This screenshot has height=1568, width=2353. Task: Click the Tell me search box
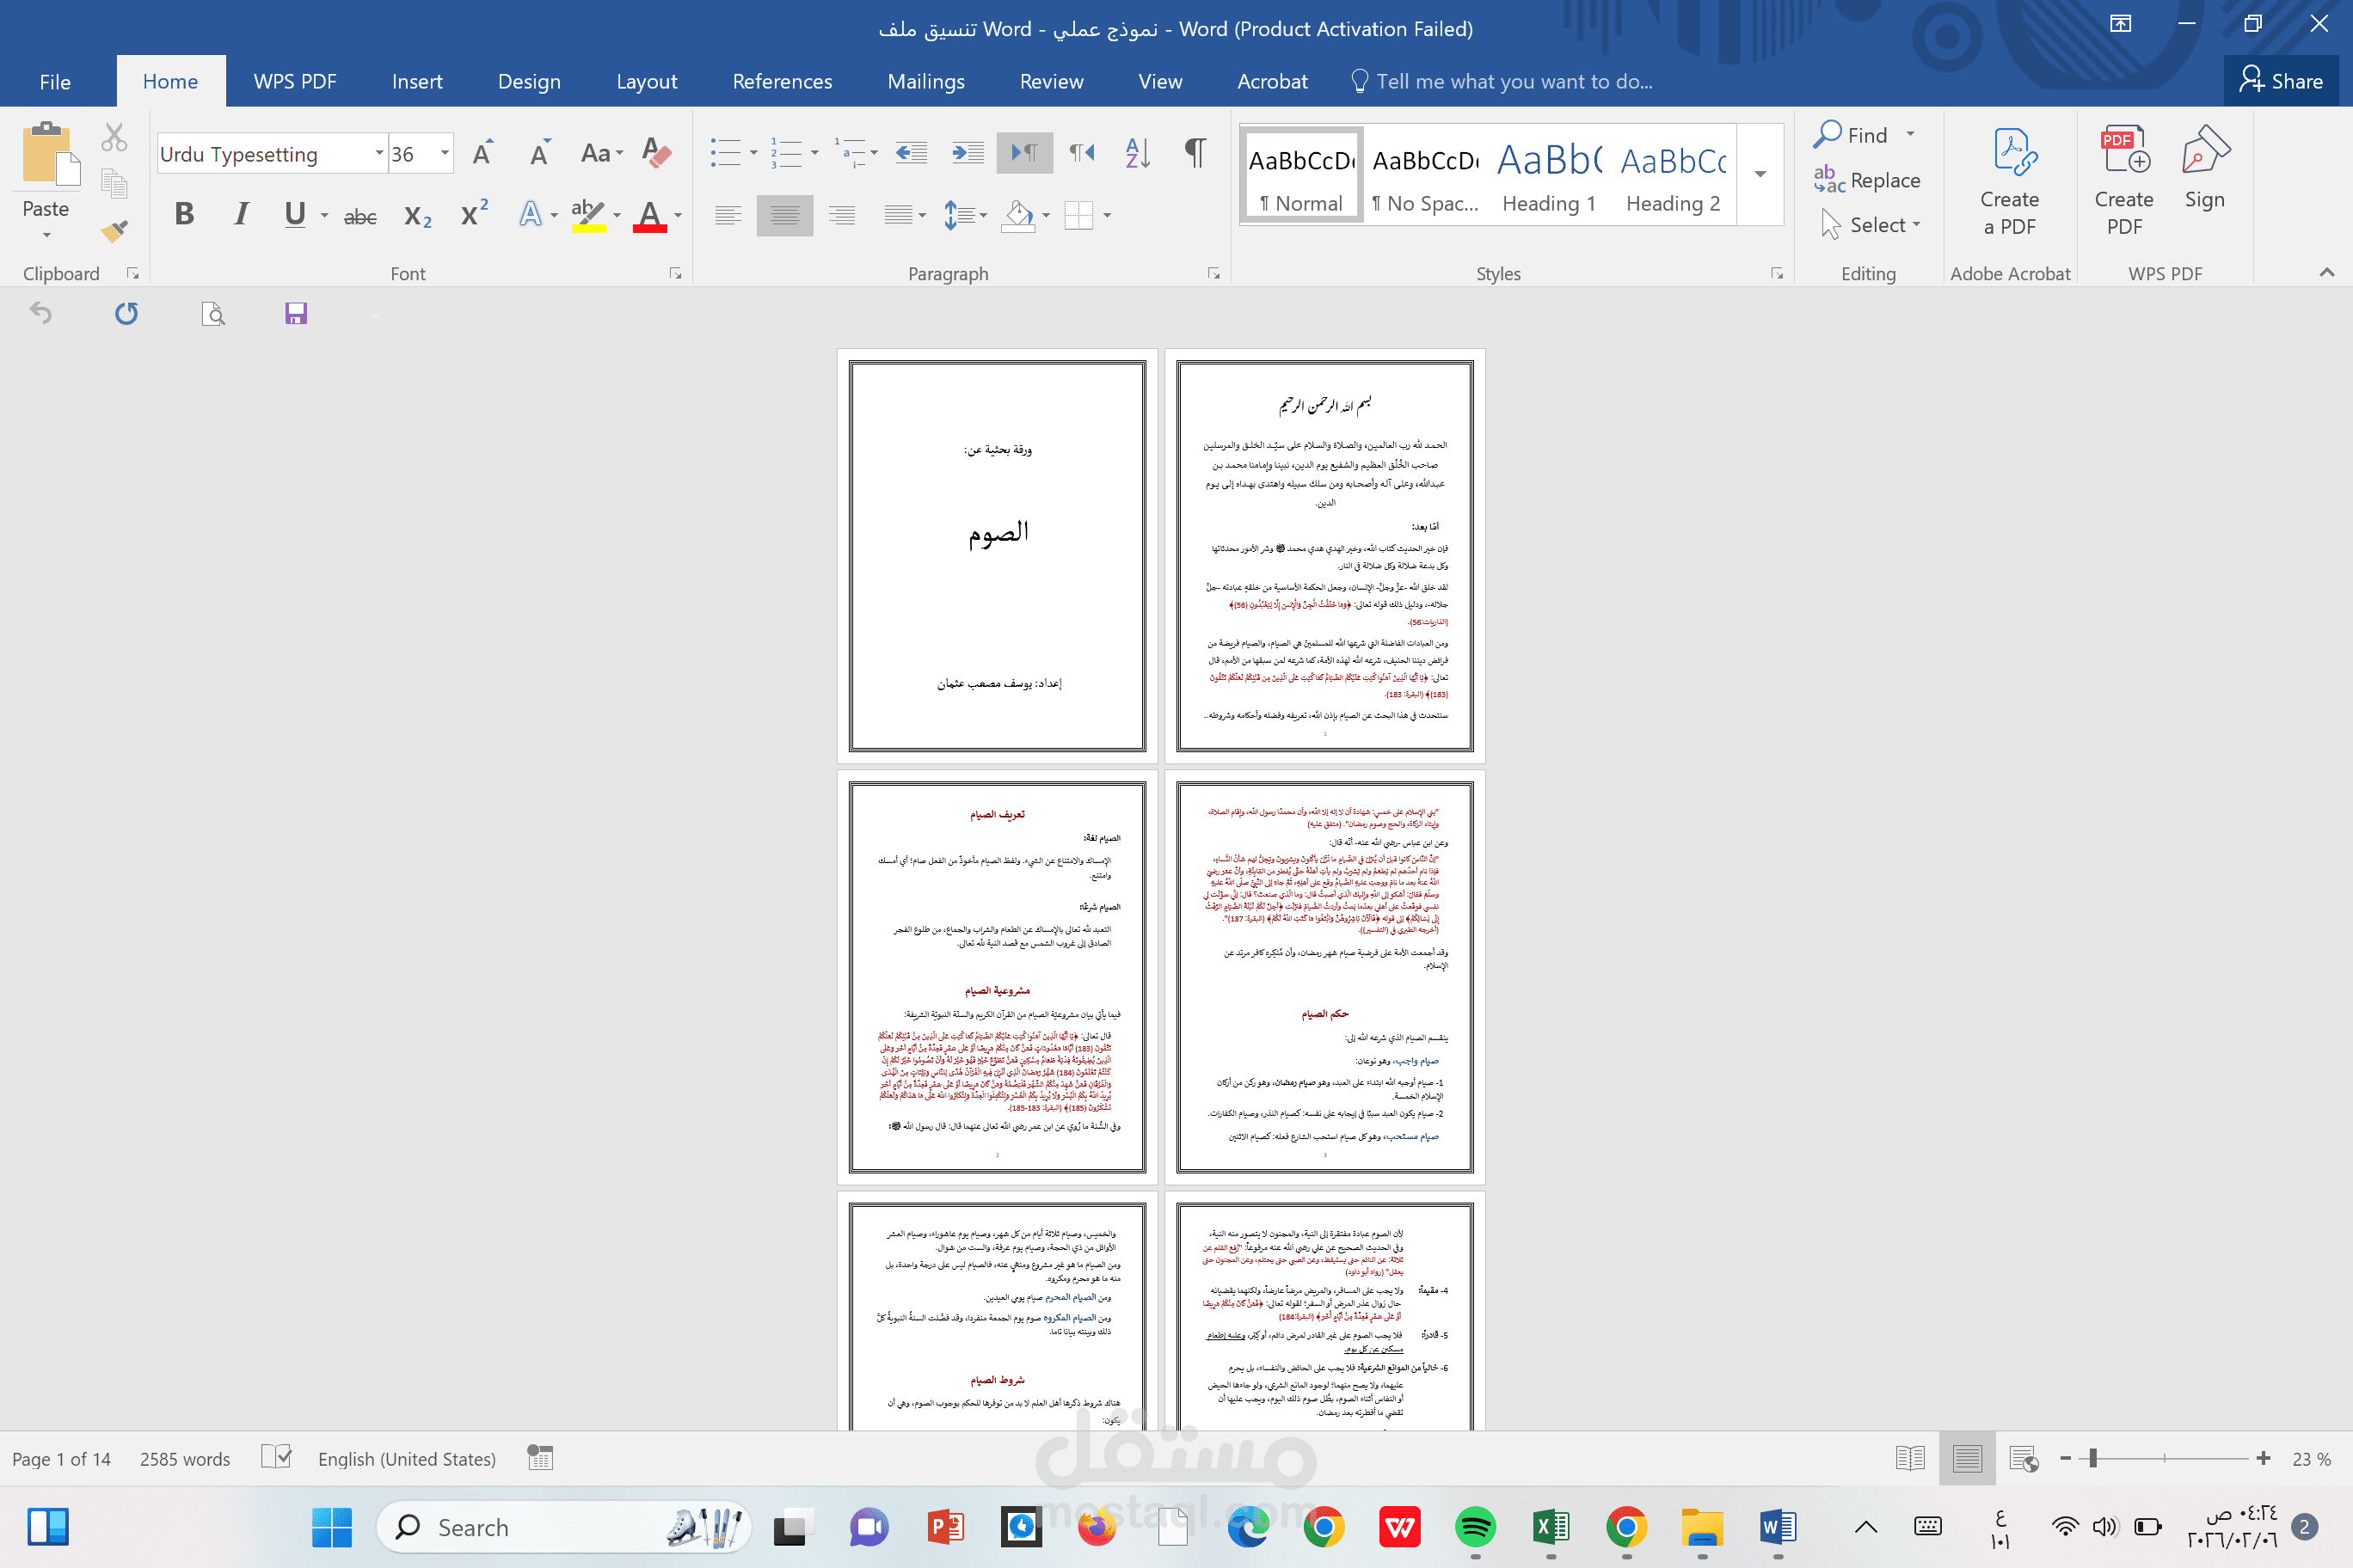tap(1502, 82)
